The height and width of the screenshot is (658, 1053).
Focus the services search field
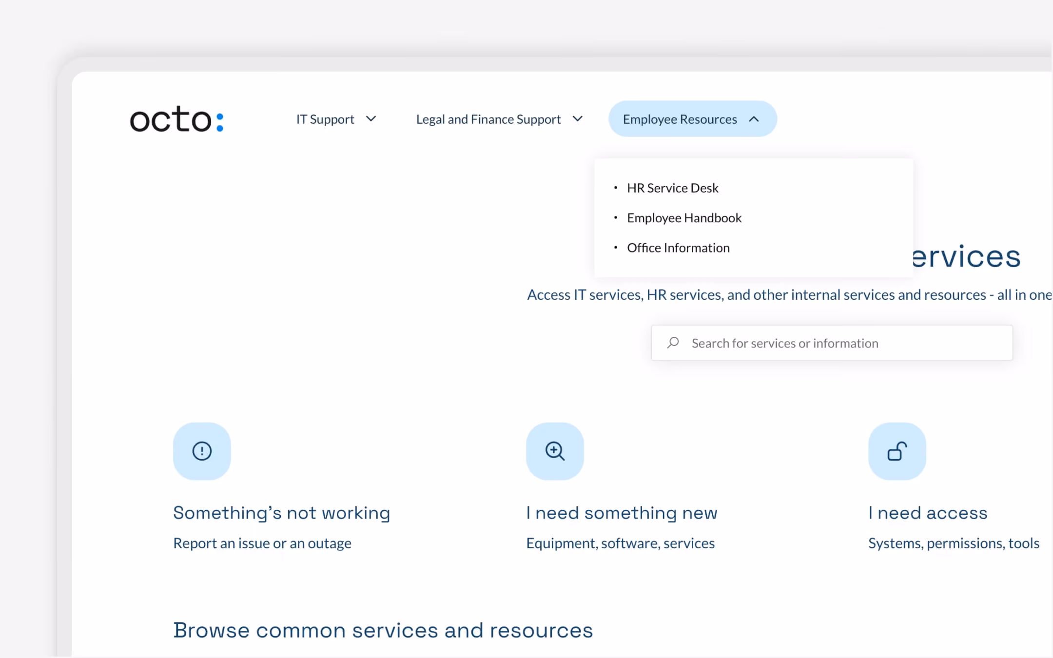click(832, 343)
